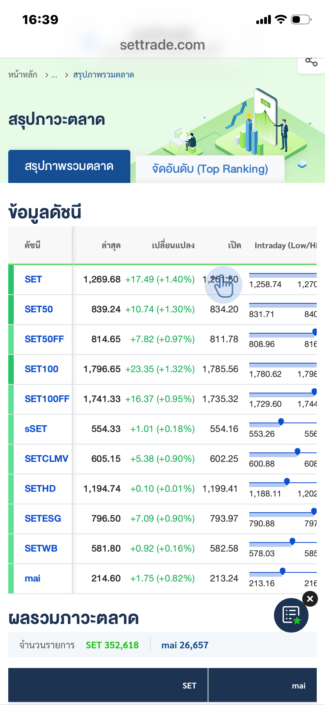Tap the settrade.com address bar
Image resolution: width=325 pixels, height=705 pixels.
(162, 45)
